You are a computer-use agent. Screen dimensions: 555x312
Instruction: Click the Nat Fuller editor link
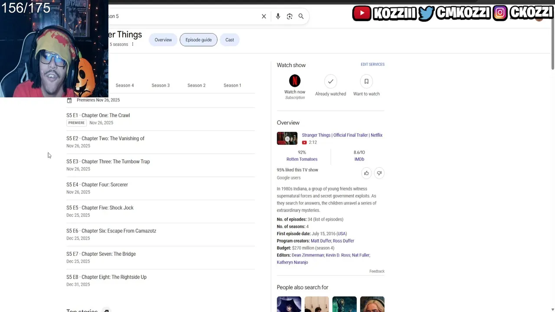(361, 255)
